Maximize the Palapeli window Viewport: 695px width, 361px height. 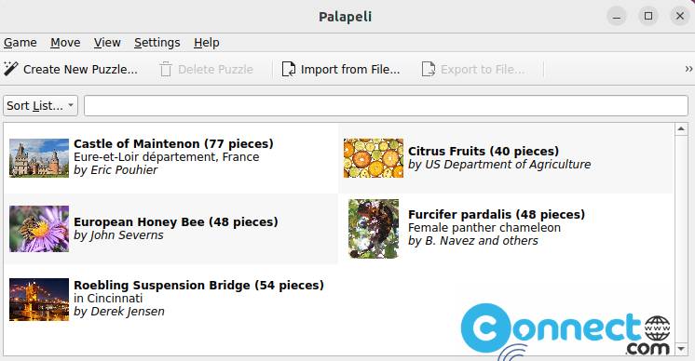coord(648,17)
